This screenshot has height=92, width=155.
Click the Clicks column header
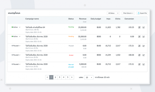(118, 19)
